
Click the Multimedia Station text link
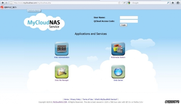point(118,57)
